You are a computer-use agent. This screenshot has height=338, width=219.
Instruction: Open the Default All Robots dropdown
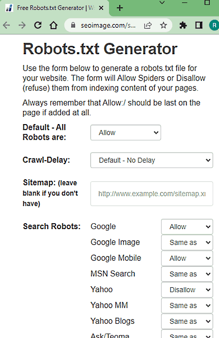pyautogui.click(x=126, y=132)
